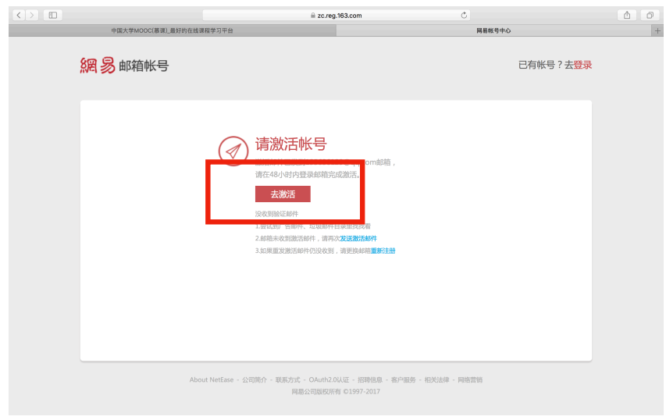Click the 登录 link at top right
This screenshot has height=420, width=666.
point(582,65)
